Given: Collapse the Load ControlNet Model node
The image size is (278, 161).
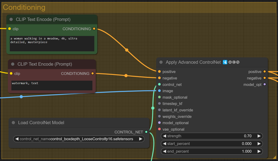Looking at the screenshot, I should (13, 122).
